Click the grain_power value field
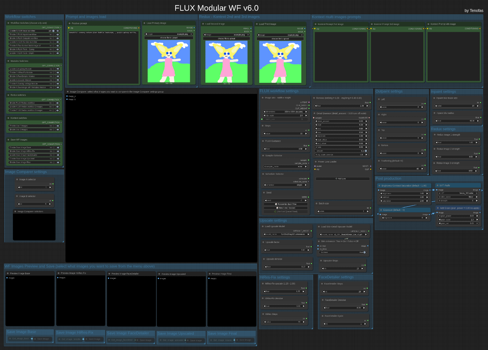The height and width of the screenshot is (350, 488). (458, 216)
